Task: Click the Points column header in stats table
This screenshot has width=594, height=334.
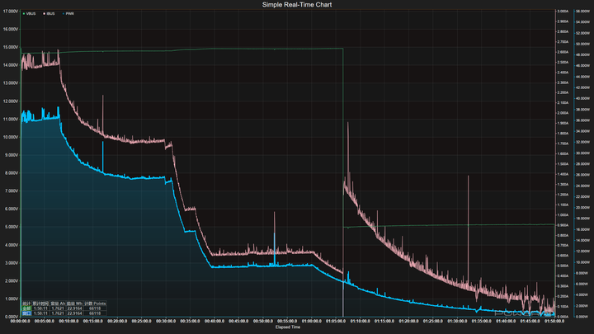Action: pos(95,303)
